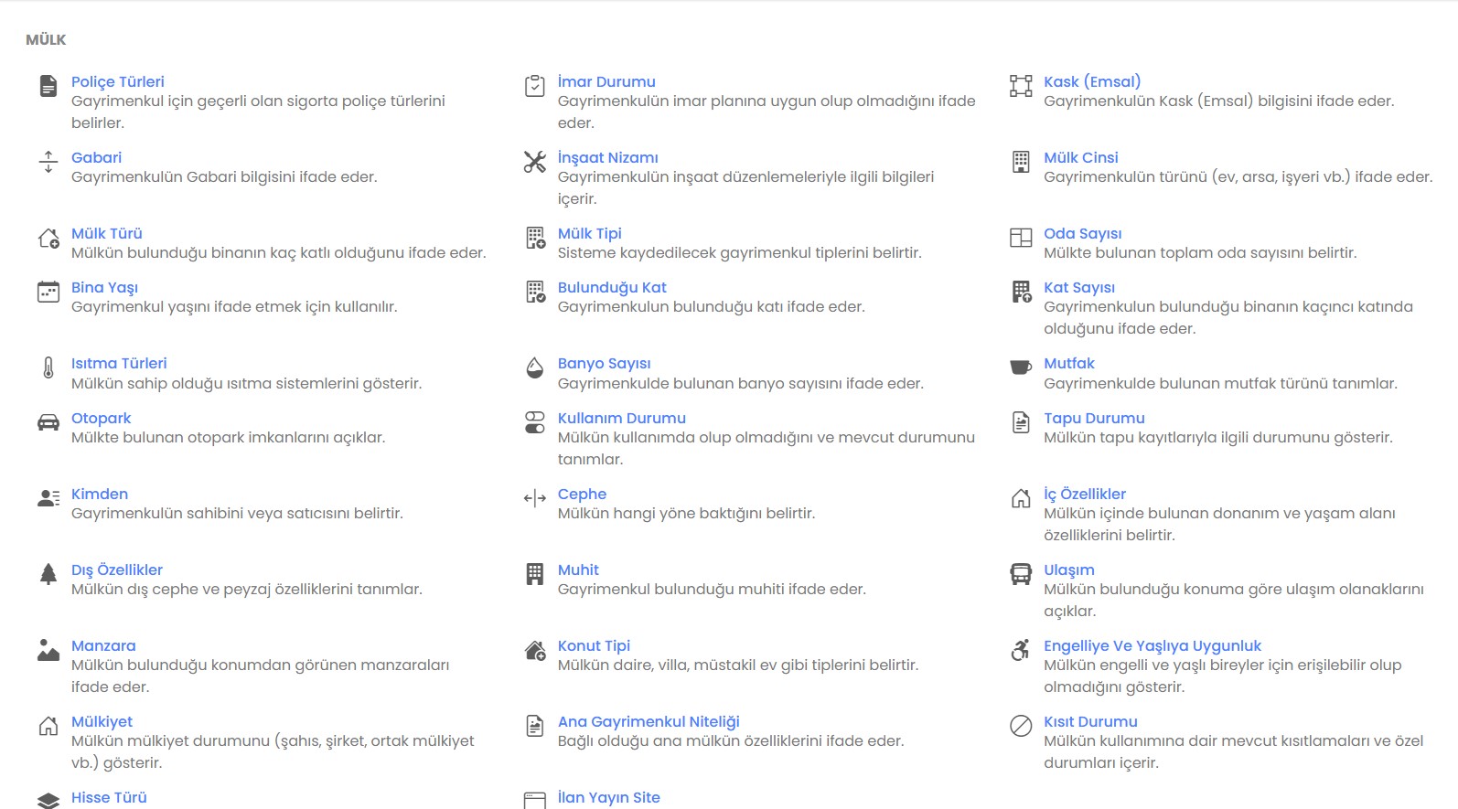
Task: Click the tree icon for Dış Özellikler
Action: click(48, 574)
